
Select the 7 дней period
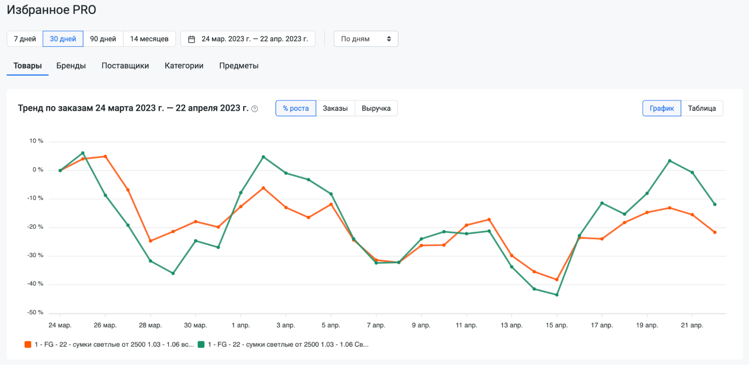pyautogui.click(x=25, y=39)
